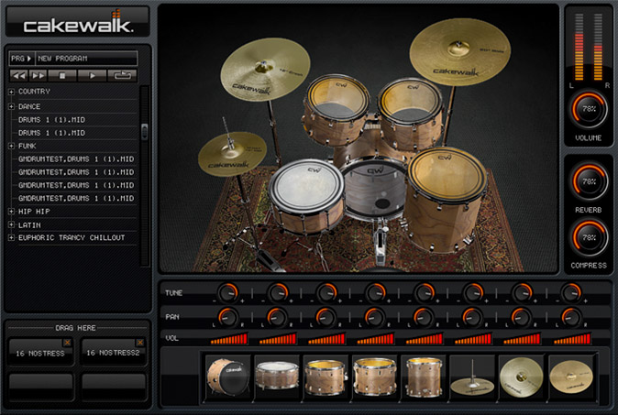
Task: Hit the left rack tom in kit view
Action: [337, 110]
